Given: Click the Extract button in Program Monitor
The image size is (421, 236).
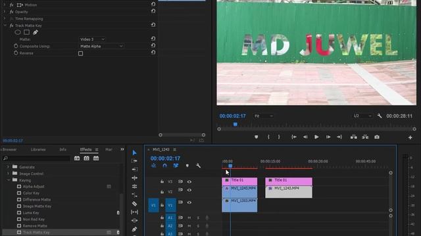Looking at the screenshot, I should [365, 137].
